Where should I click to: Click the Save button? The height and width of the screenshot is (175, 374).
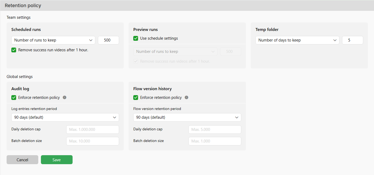pos(56,160)
